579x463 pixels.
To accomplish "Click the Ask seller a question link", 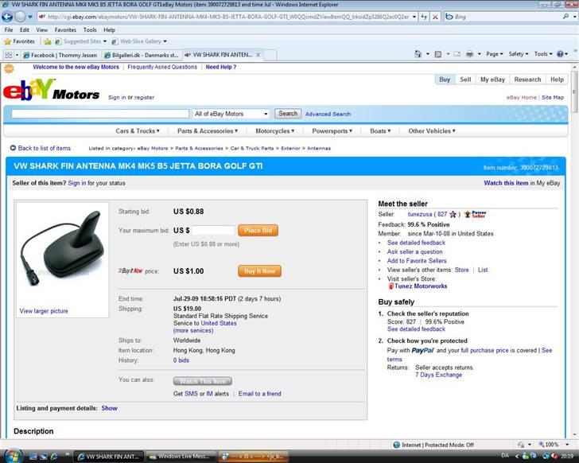I will tap(414, 251).
